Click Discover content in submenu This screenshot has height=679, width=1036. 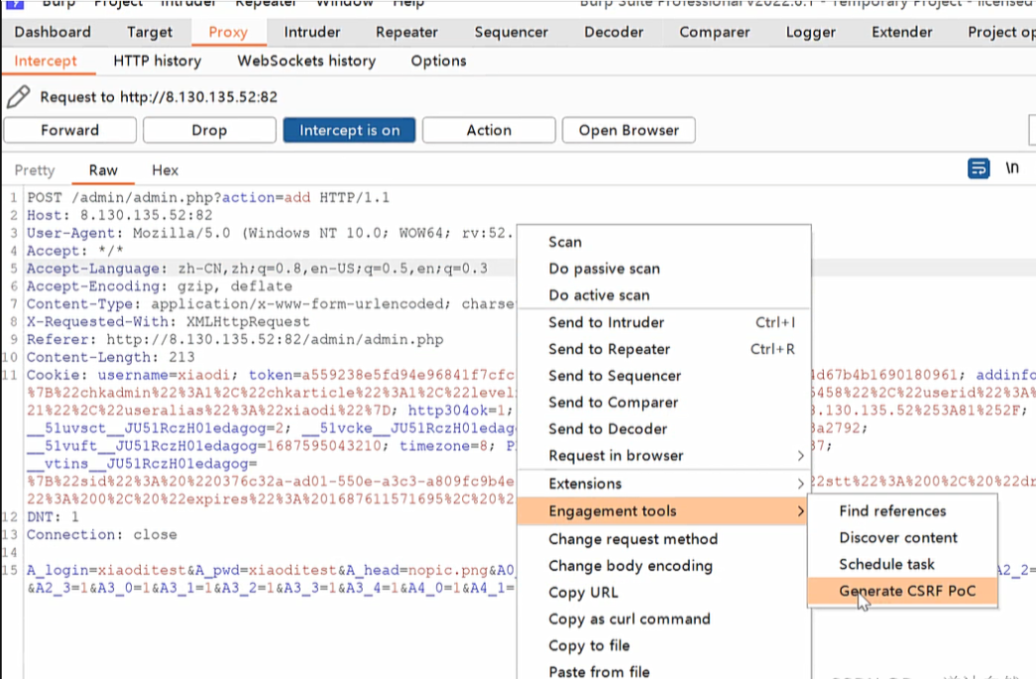click(902, 537)
